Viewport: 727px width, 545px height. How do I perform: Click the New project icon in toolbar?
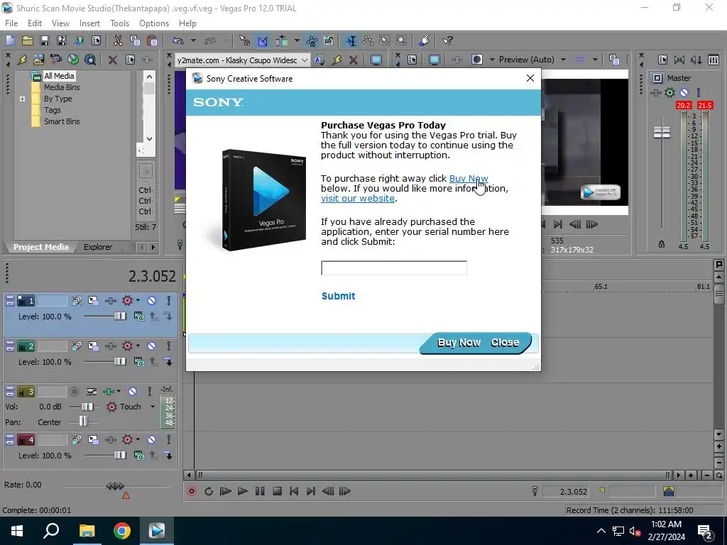pyautogui.click(x=10, y=40)
